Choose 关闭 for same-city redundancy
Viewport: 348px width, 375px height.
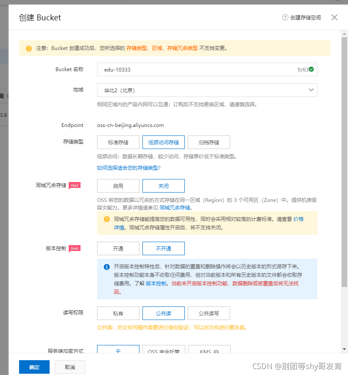click(x=164, y=186)
